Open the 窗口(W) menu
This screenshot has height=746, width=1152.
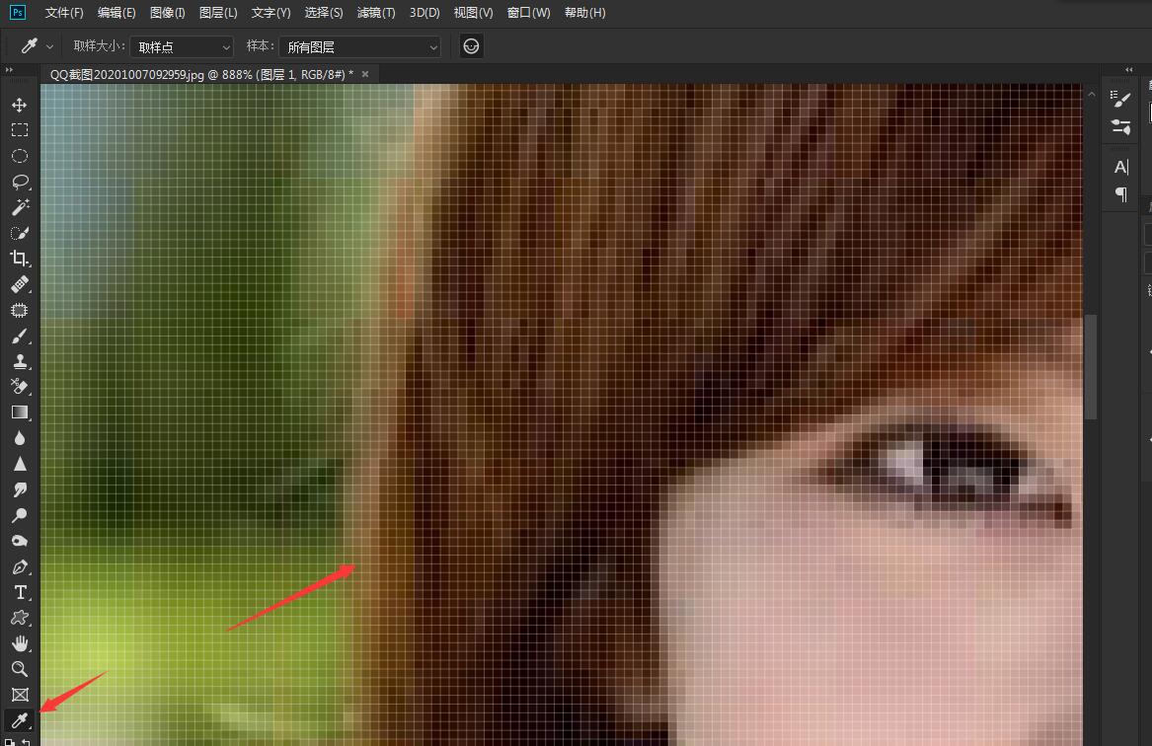(528, 13)
